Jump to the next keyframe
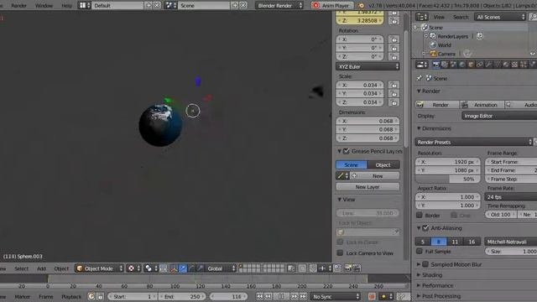 (295, 296)
